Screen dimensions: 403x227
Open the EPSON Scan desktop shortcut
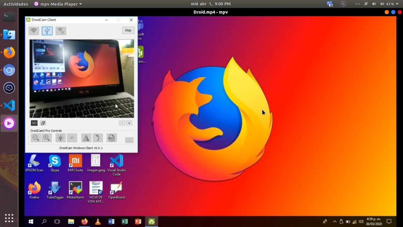point(34,163)
